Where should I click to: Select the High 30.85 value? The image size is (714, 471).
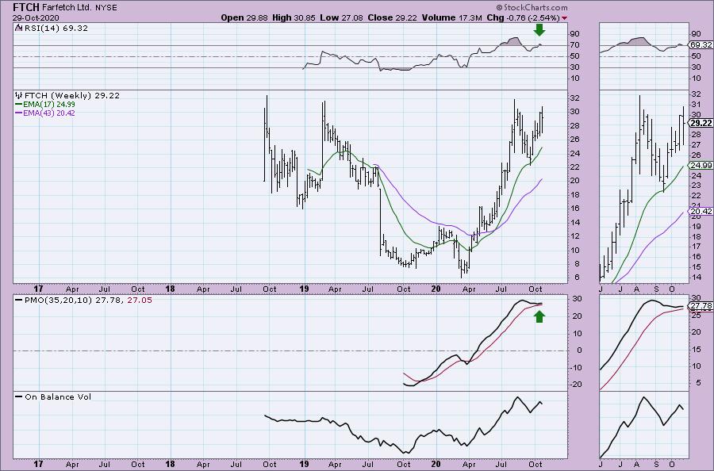coord(294,17)
